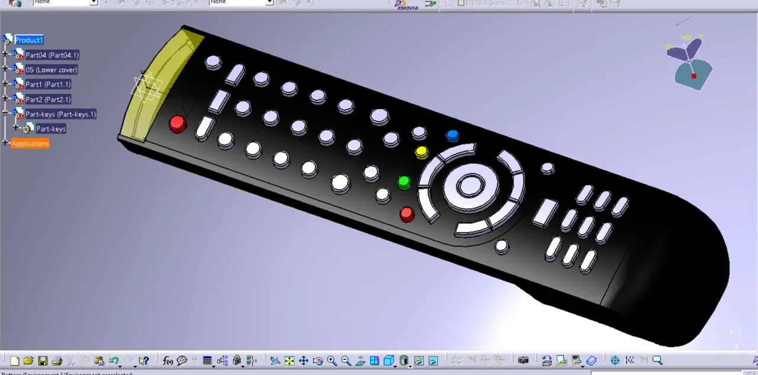Screen dimensions: 758x375
Task: Open the Formula f(x) tool
Action: (168, 361)
